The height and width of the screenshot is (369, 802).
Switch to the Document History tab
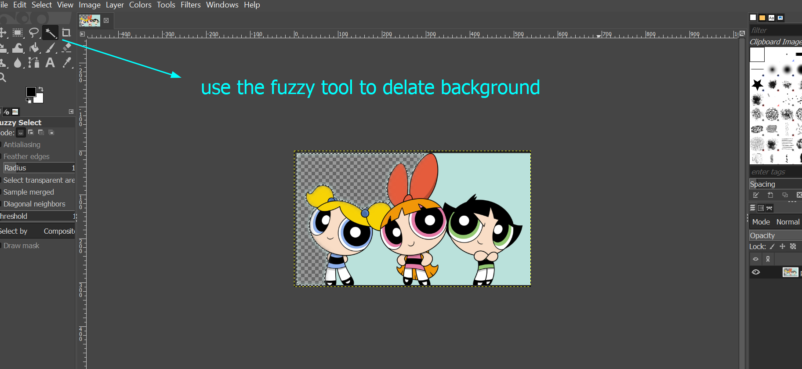coord(780,18)
